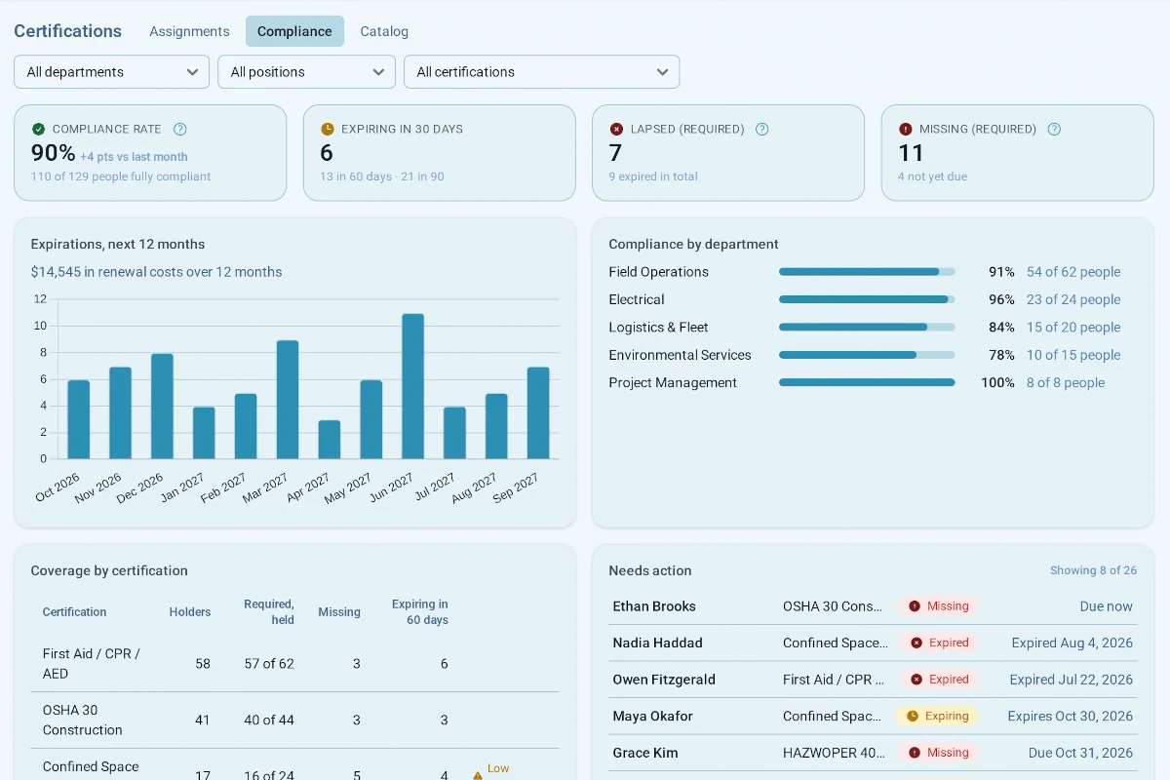Open Maya Okafor in Needs action
1170x780 pixels.
click(873, 716)
